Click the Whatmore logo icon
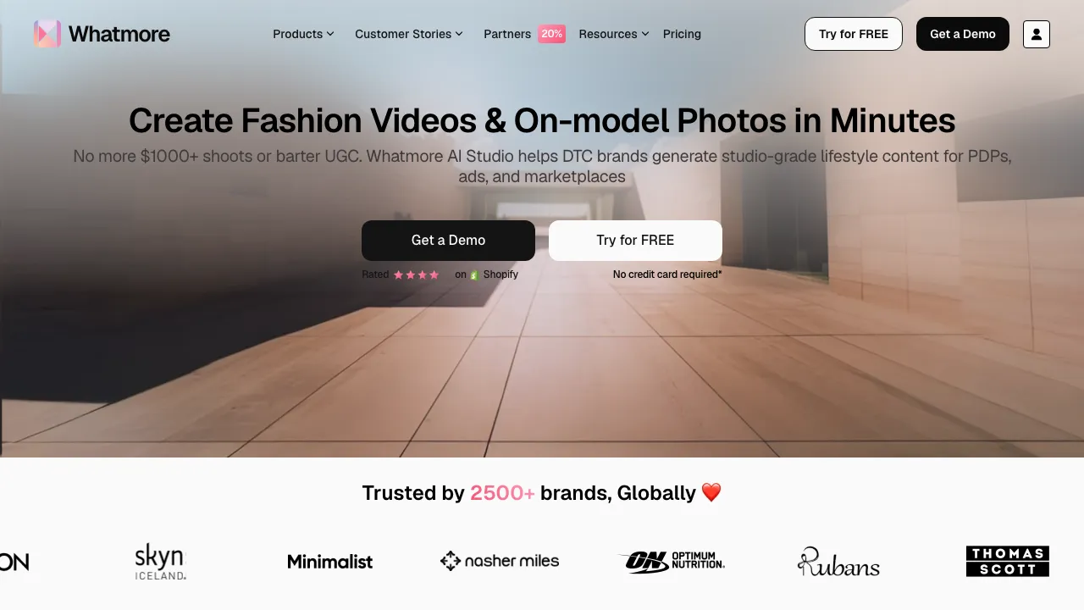 click(x=47, y=34)
